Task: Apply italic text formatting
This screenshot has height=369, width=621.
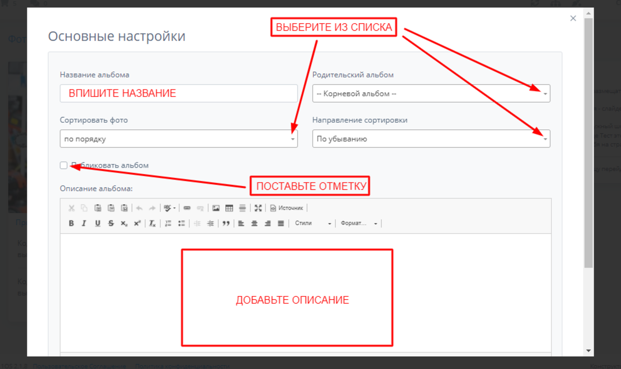Action: [x=84, y=223]
